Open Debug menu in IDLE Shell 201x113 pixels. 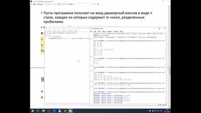click(104, 31)
